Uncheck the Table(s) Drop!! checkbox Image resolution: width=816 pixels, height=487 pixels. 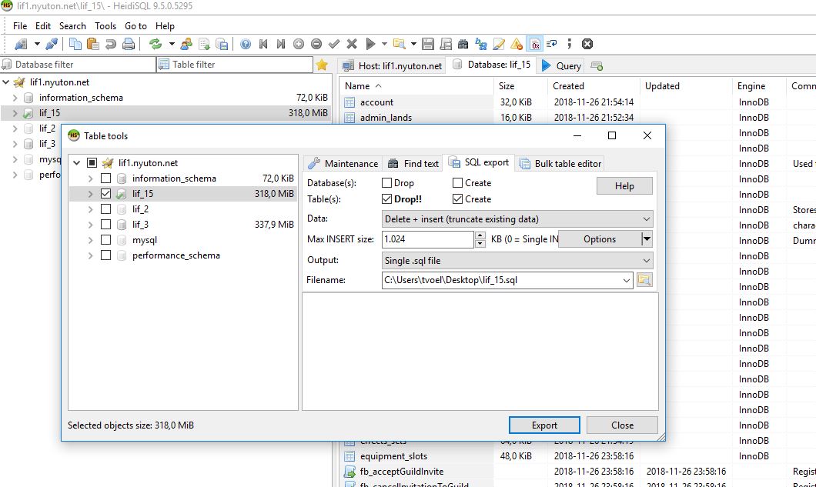[387, 199]
